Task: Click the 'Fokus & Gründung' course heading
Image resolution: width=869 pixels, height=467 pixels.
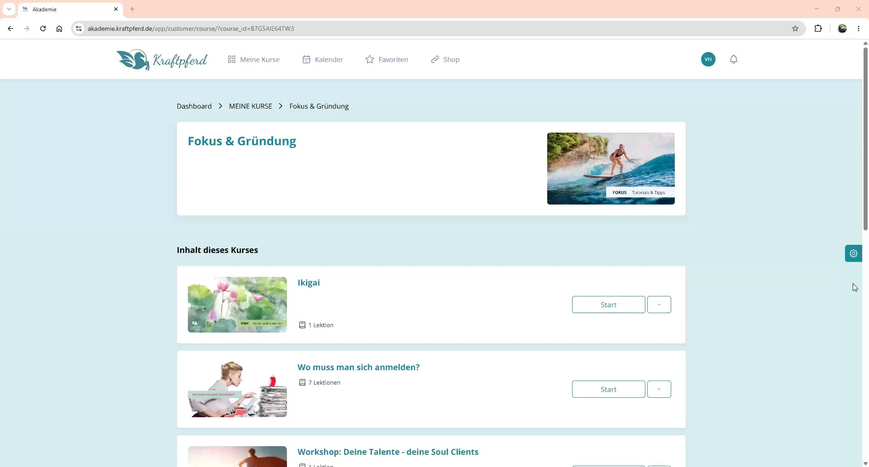Action: (242, 141)
